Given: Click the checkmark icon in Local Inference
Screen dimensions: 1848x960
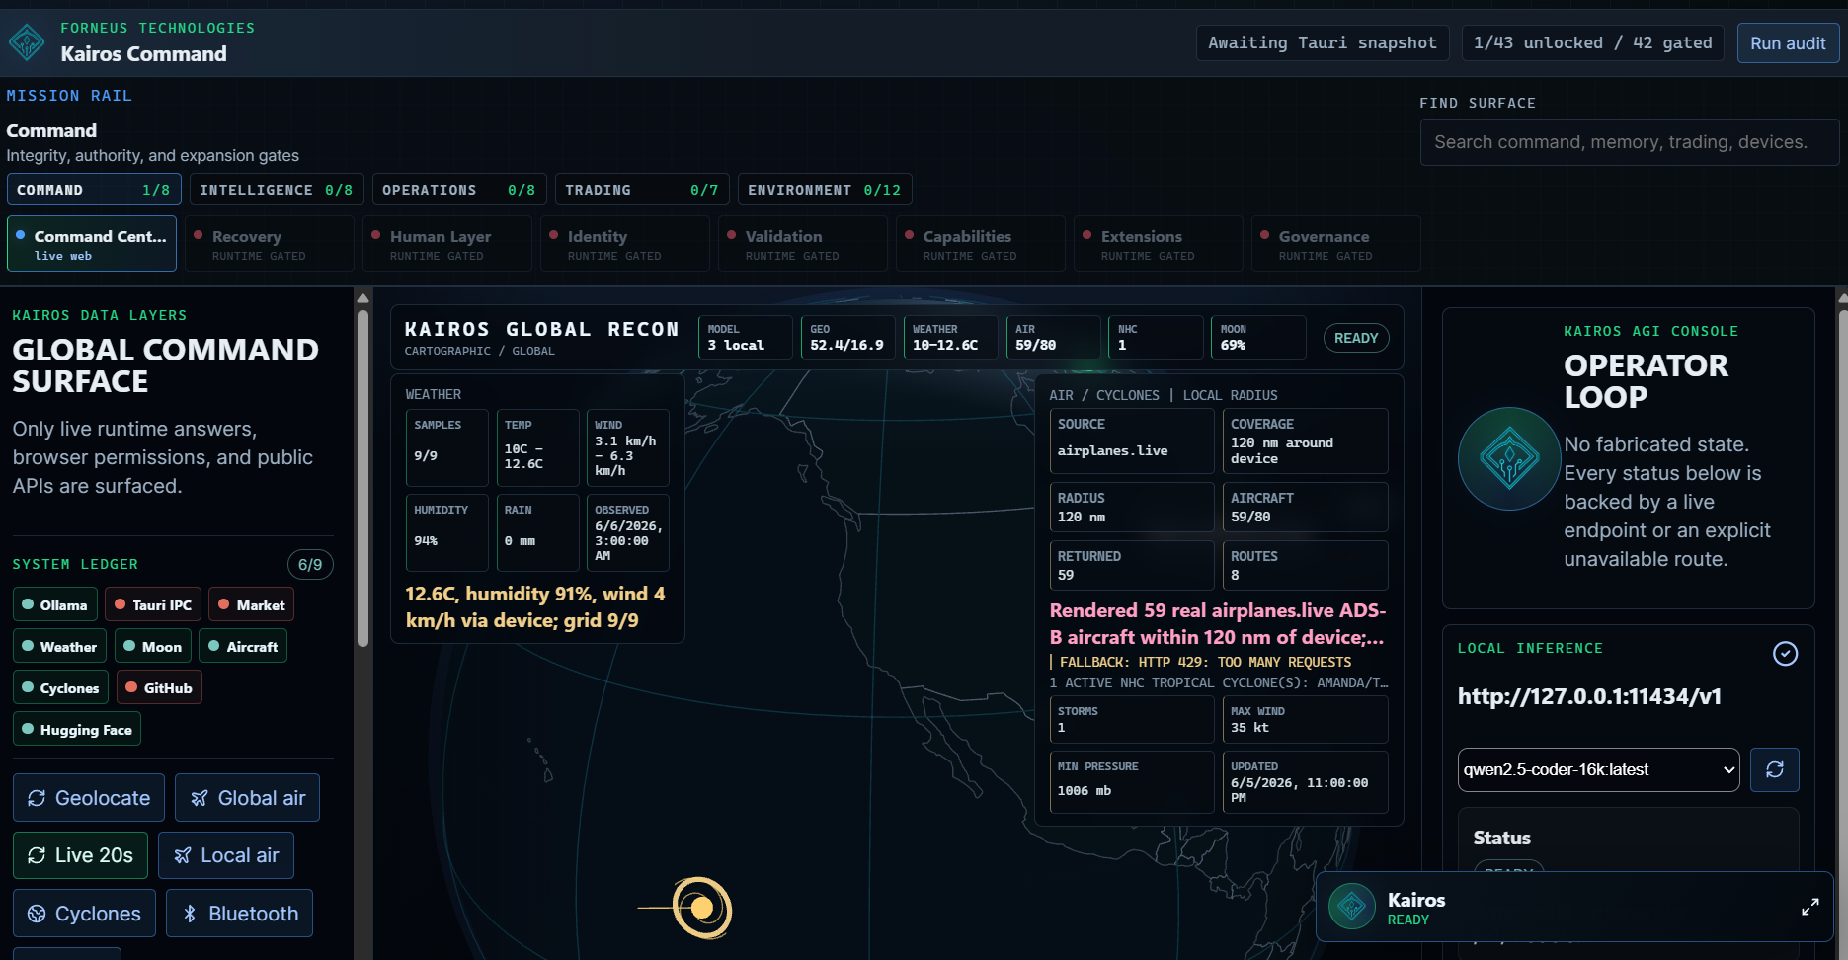Looking at the screenshot, I should click(1785, 654).
